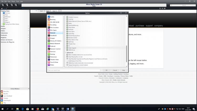
Task: Select Media Network options category
Action: click(55, 44)
